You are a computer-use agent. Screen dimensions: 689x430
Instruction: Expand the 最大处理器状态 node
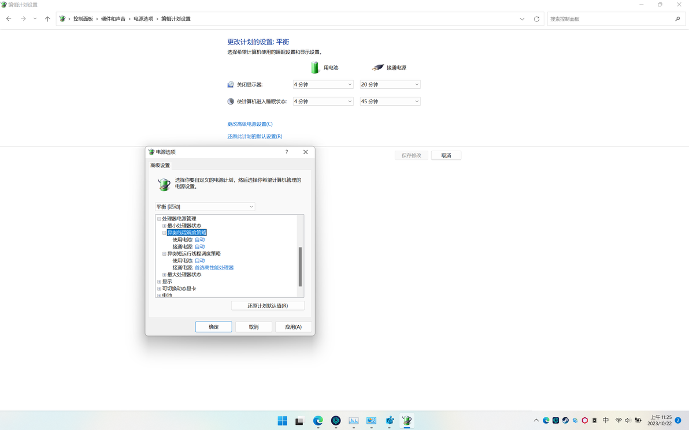point(164,275)
